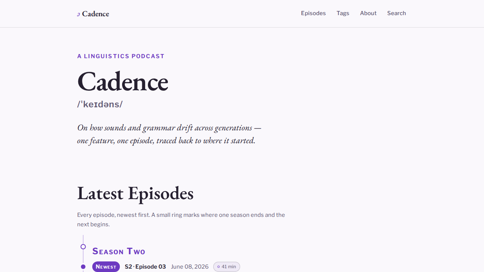The width and height of the screenshot is (484, 272).
Task: Click the phonetic transcription /ˈkeɪdəns/
Action: coord(100,104)
